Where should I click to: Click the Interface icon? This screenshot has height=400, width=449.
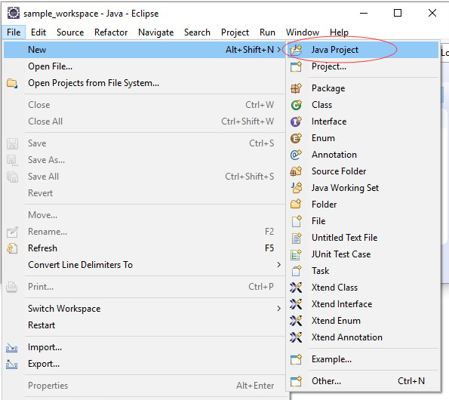click(x=296, y=122)
